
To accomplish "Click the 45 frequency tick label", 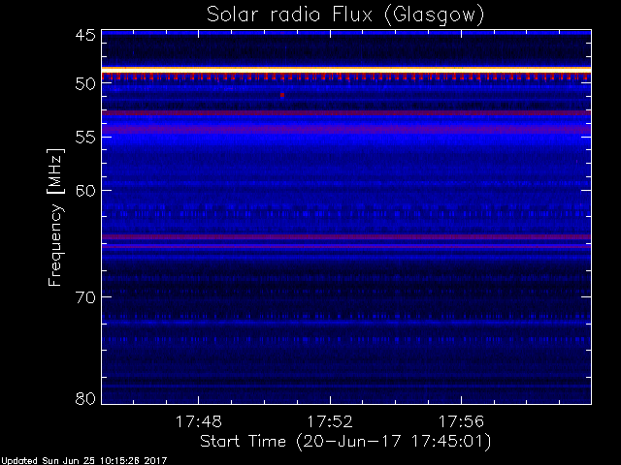I will (85, 35).
